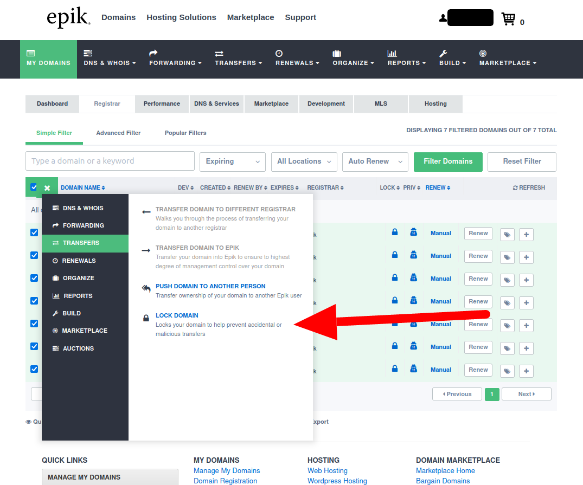This screenshot has height=485, width=583.
Task: Uncheck the select-all checkbox above the domain list
Action: [x=34, y=187]
